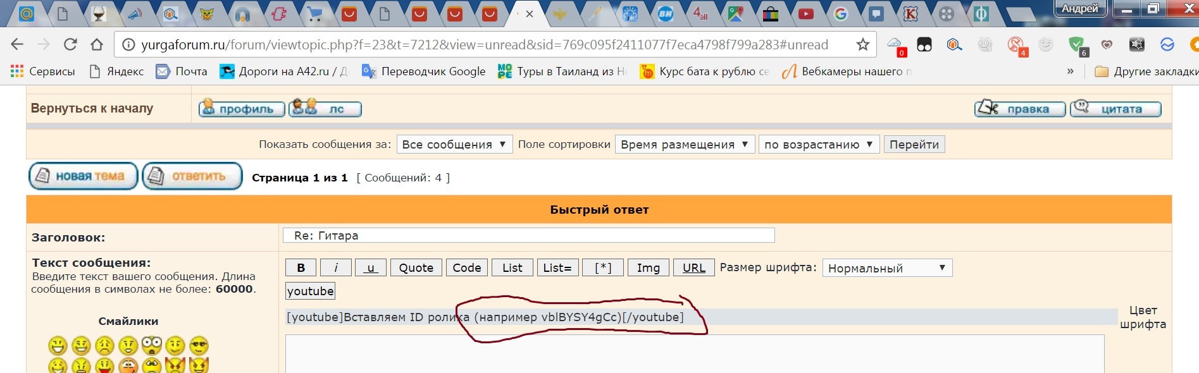Image resolution: width=1199 pixels, height=373 pixels.
Task: Open the YouTube browser tab
Action: (x=805, y=14)
